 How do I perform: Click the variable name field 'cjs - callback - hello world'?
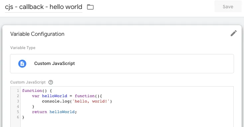click(44, 7)
